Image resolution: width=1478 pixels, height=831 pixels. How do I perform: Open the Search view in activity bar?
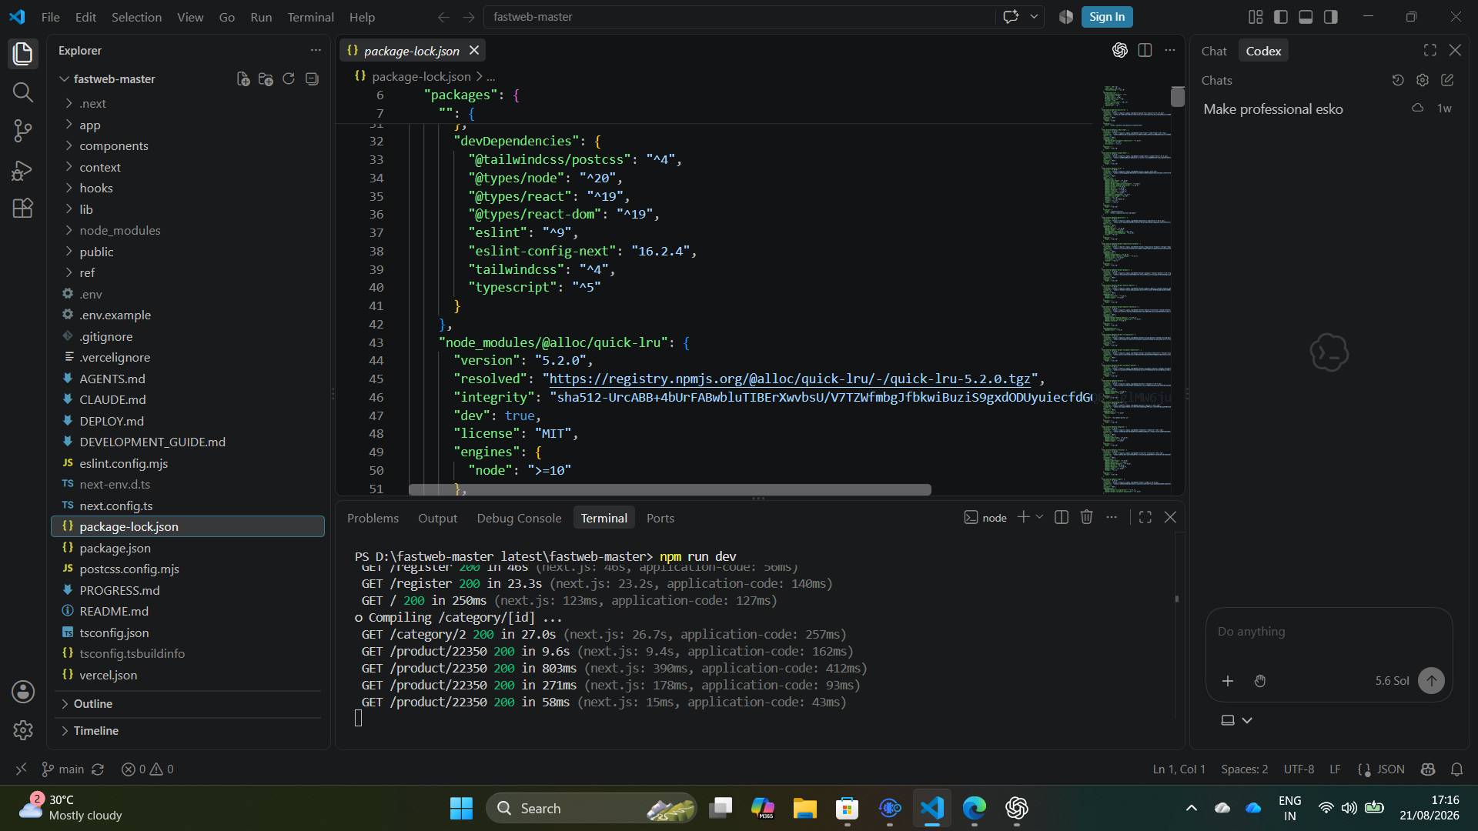(23, 92)
